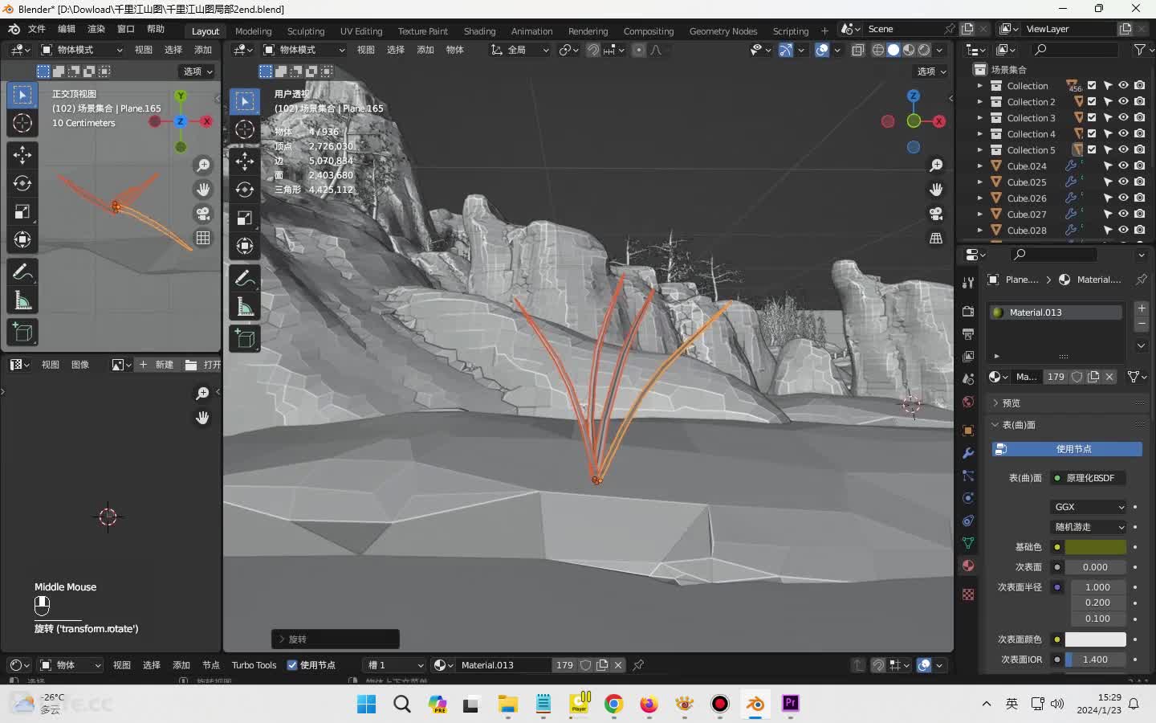Viewport: 1156px width, 723px height.
Task: Open the GGX distribution dropdown
Action: coord(1089,507)
